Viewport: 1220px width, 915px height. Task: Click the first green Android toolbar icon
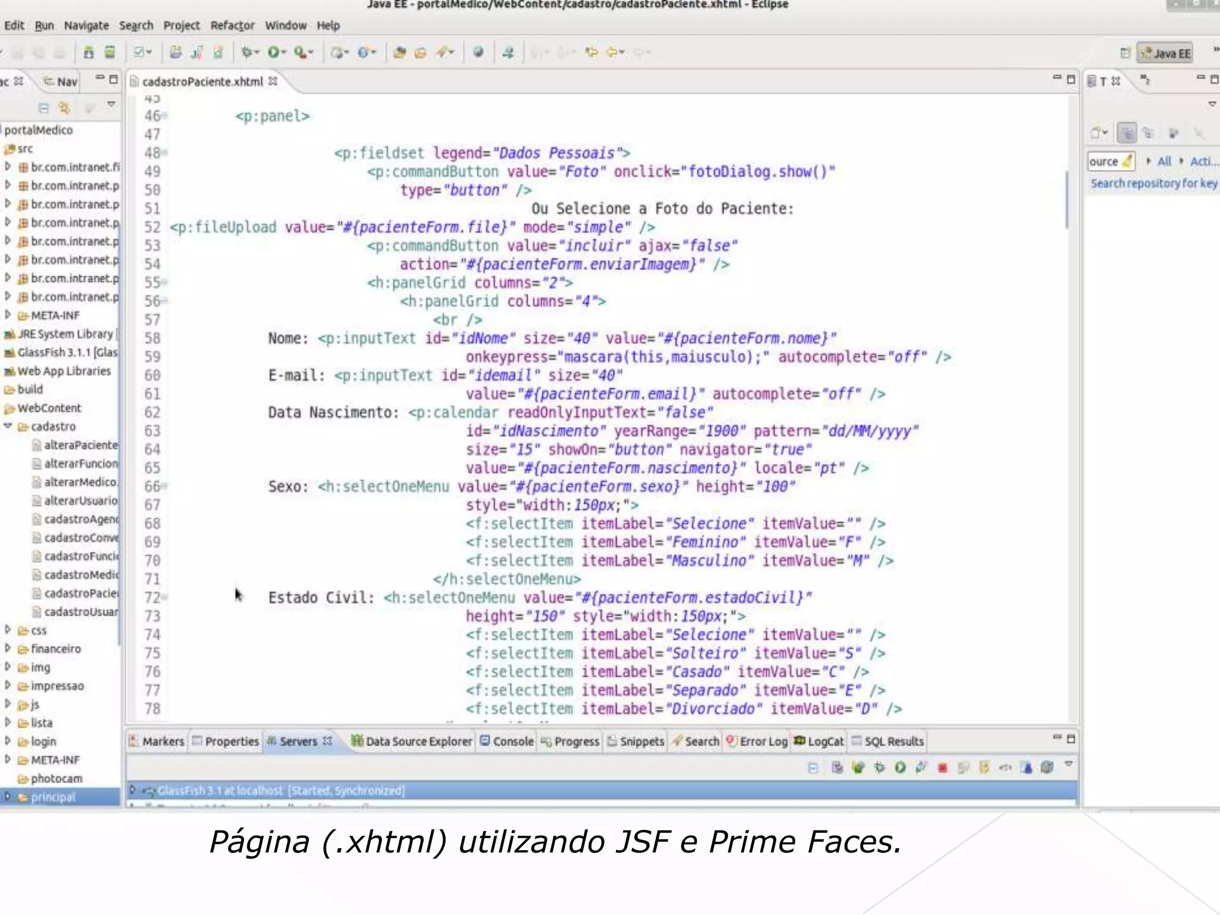(x=88, y=52)
